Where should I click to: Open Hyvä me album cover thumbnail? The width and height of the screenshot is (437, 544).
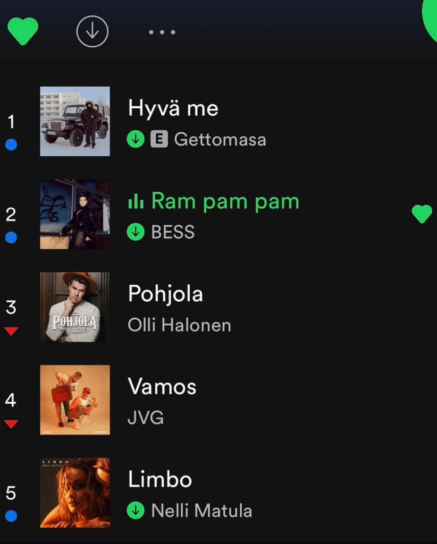[75, 121]
